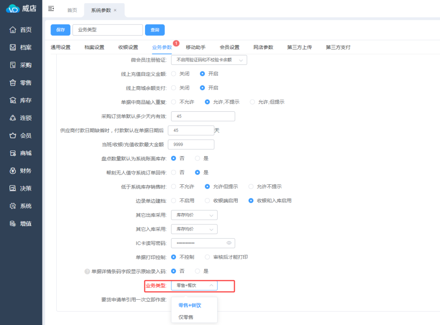The height and width of the screenshot is (325, 440).
Task: Click the 采购 purchasing sidebar icon
Action: coord(13,65)
